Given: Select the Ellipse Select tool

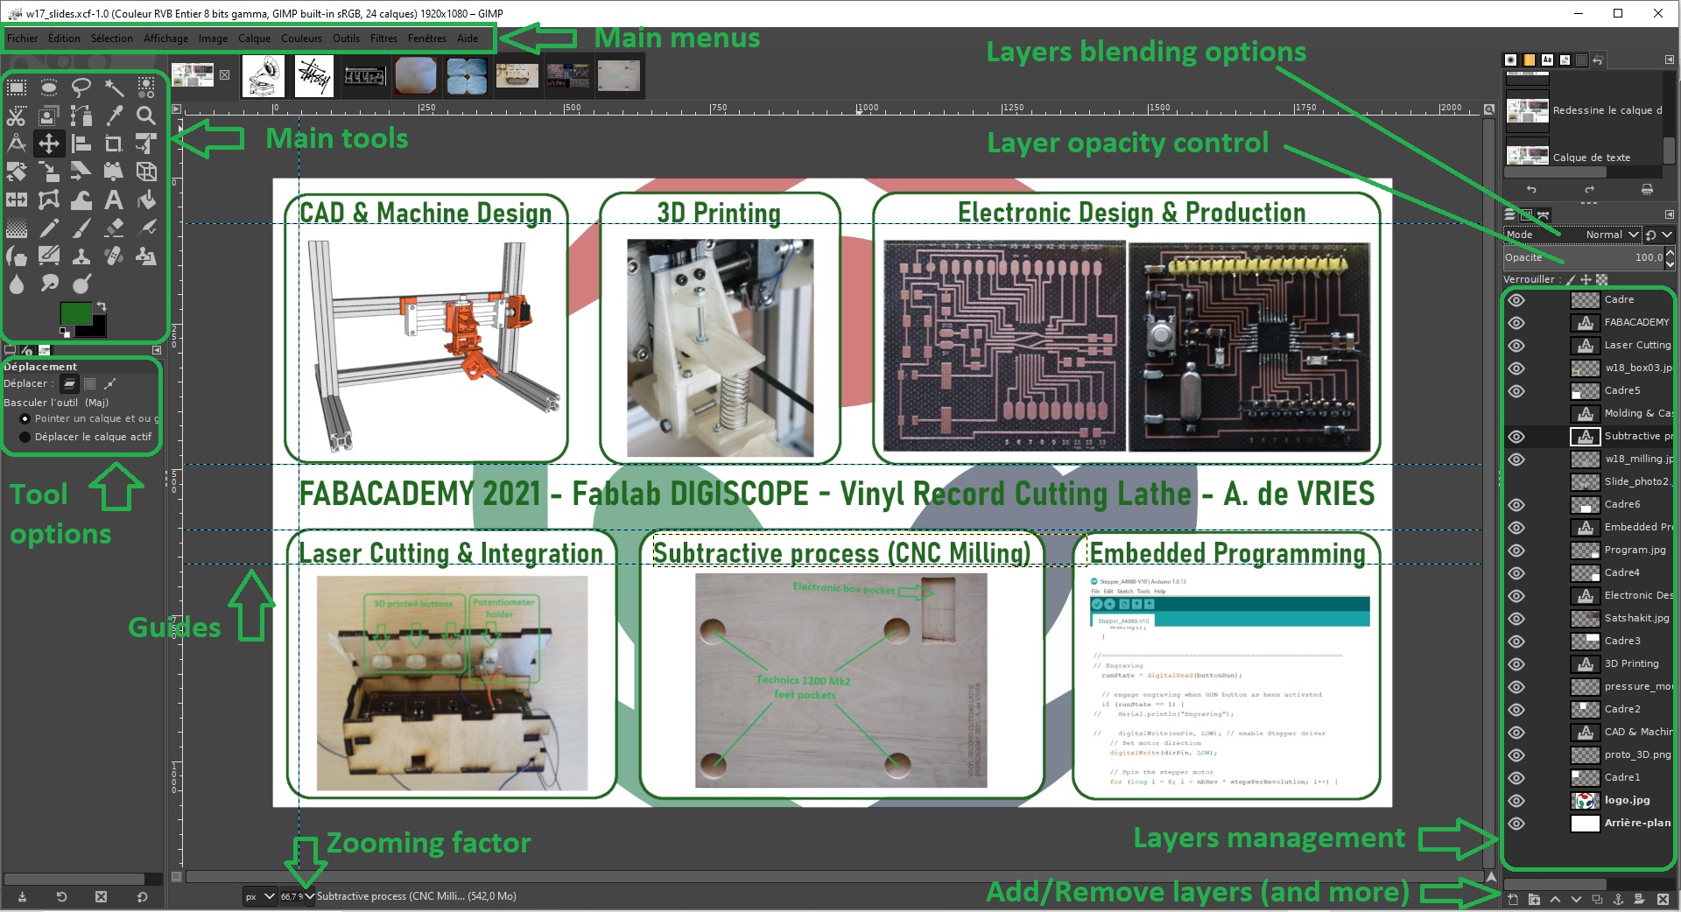Looking at the screenshot, I should point(49,88).
